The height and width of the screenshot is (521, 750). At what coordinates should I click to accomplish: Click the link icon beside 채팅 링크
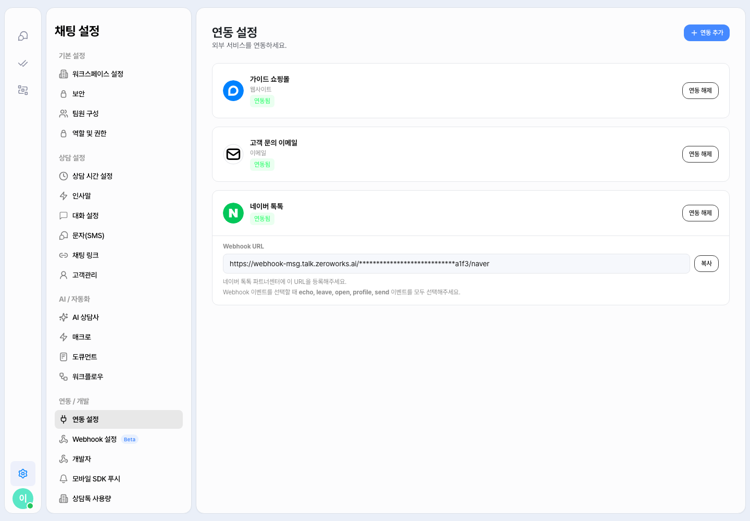(x=64, y=255)
